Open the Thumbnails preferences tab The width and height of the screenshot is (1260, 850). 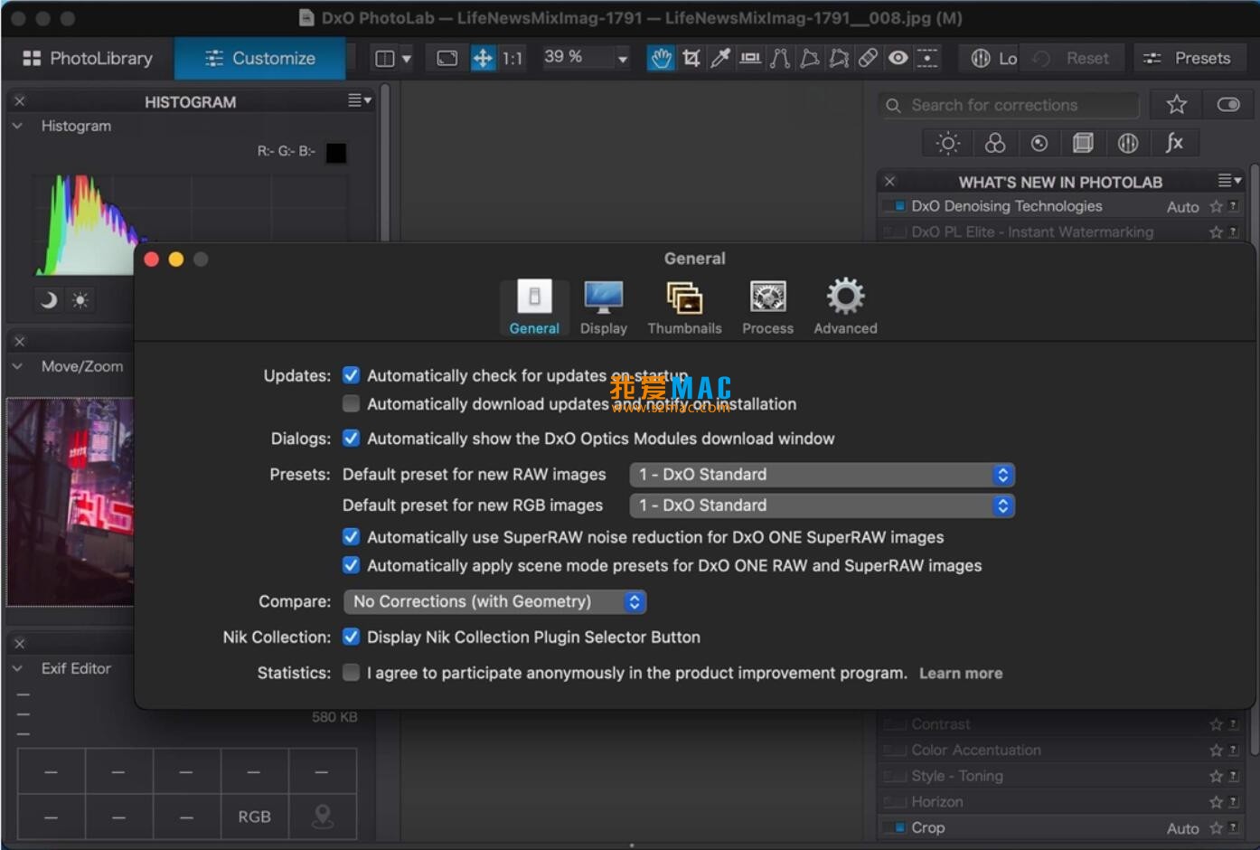[x=684, y=307]
